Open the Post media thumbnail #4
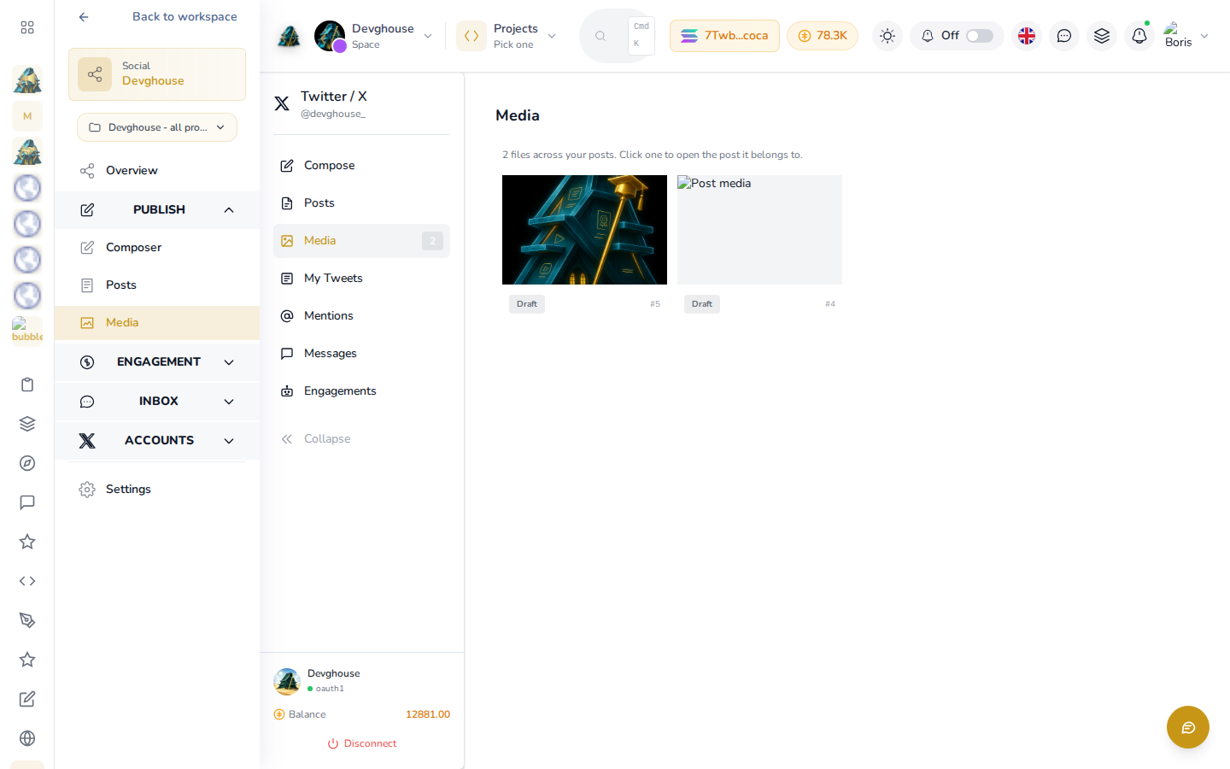 [759, 230]
